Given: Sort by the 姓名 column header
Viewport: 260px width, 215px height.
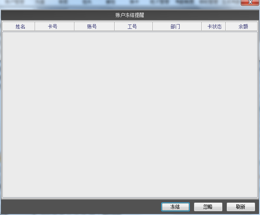Looking at the screenshot, I should coord(20,26).
